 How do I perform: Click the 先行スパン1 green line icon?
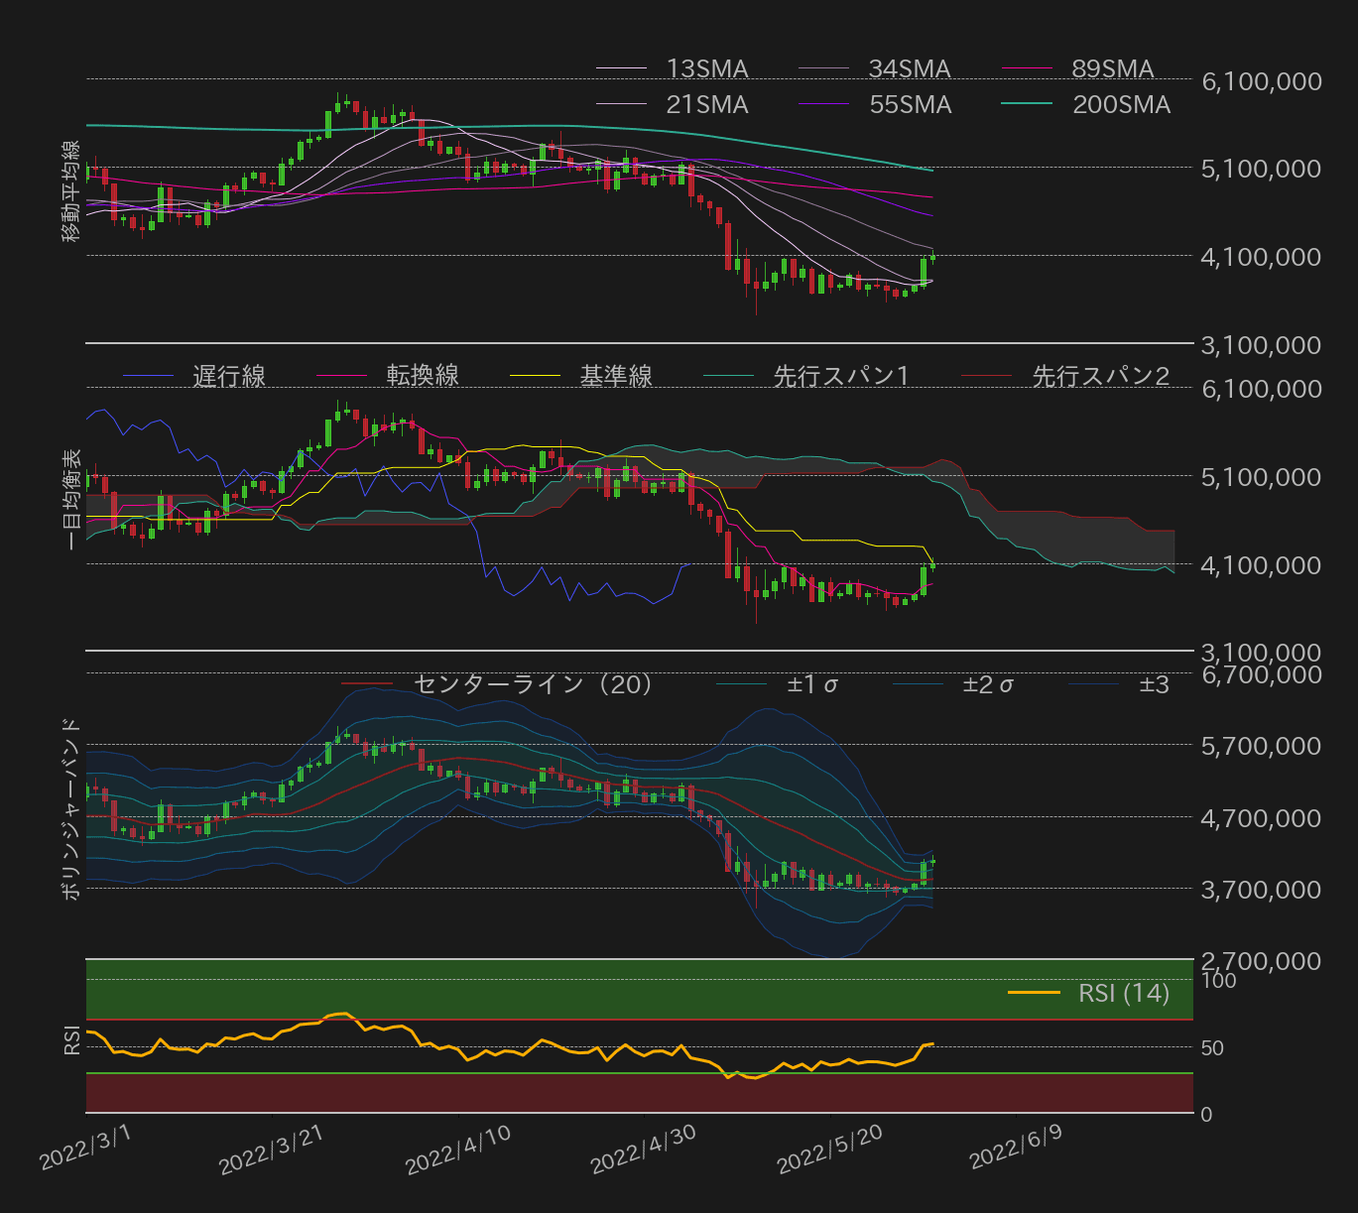pyautogui.click(x=729, y=376)
